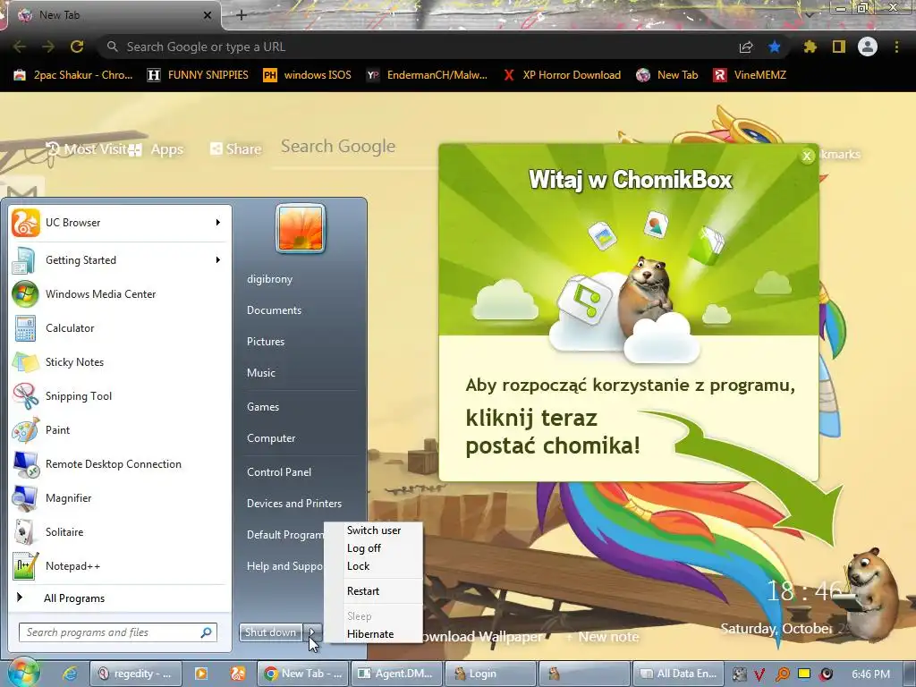Click the share page icon in address bar
Viewport: 916px width, 687px height.
point(746,47)
